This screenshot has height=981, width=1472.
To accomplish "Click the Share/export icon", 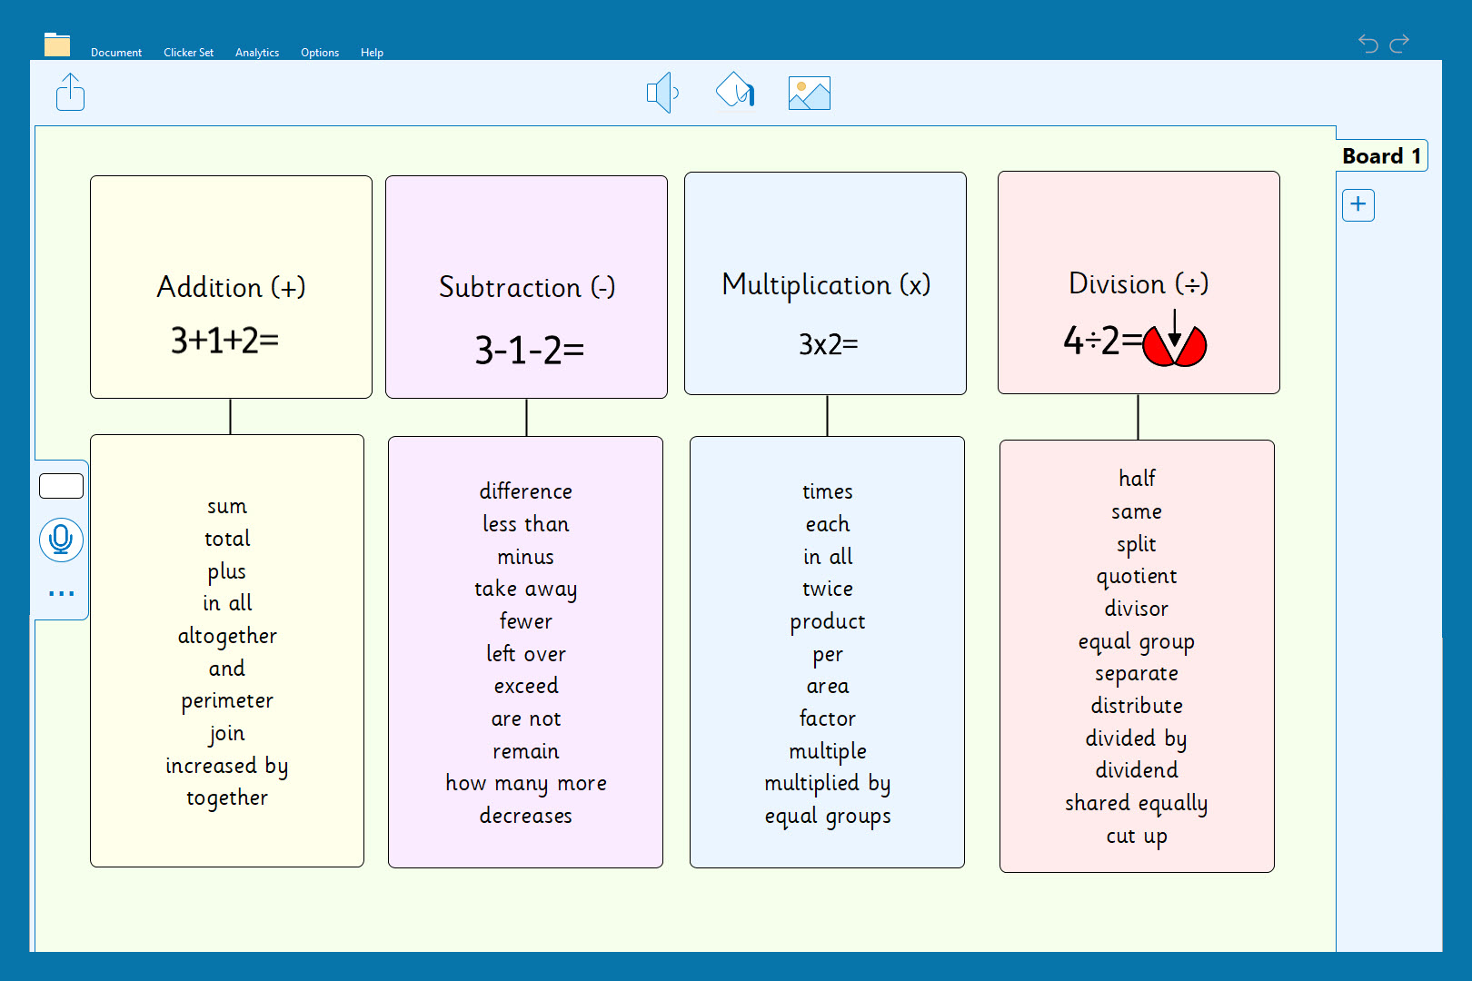I will (x=70, y=92).
